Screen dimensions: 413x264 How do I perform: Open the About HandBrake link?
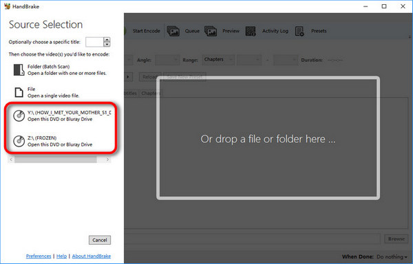92,256
